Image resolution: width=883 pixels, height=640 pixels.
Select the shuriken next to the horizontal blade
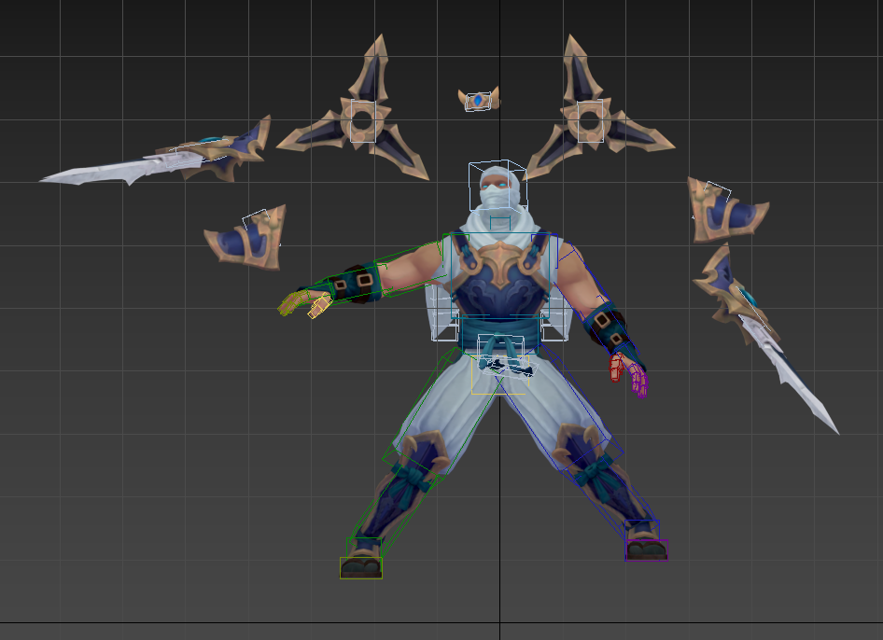360,119
